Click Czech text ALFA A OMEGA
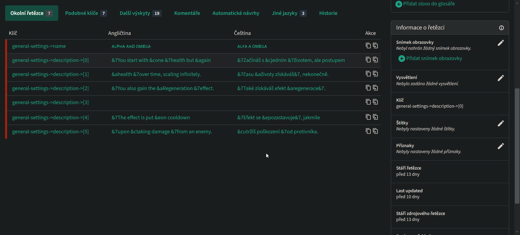 (x=252, y=47)
